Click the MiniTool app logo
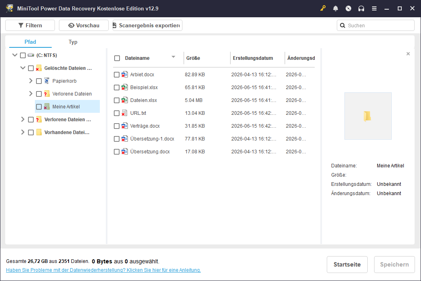 click(10, 8)
